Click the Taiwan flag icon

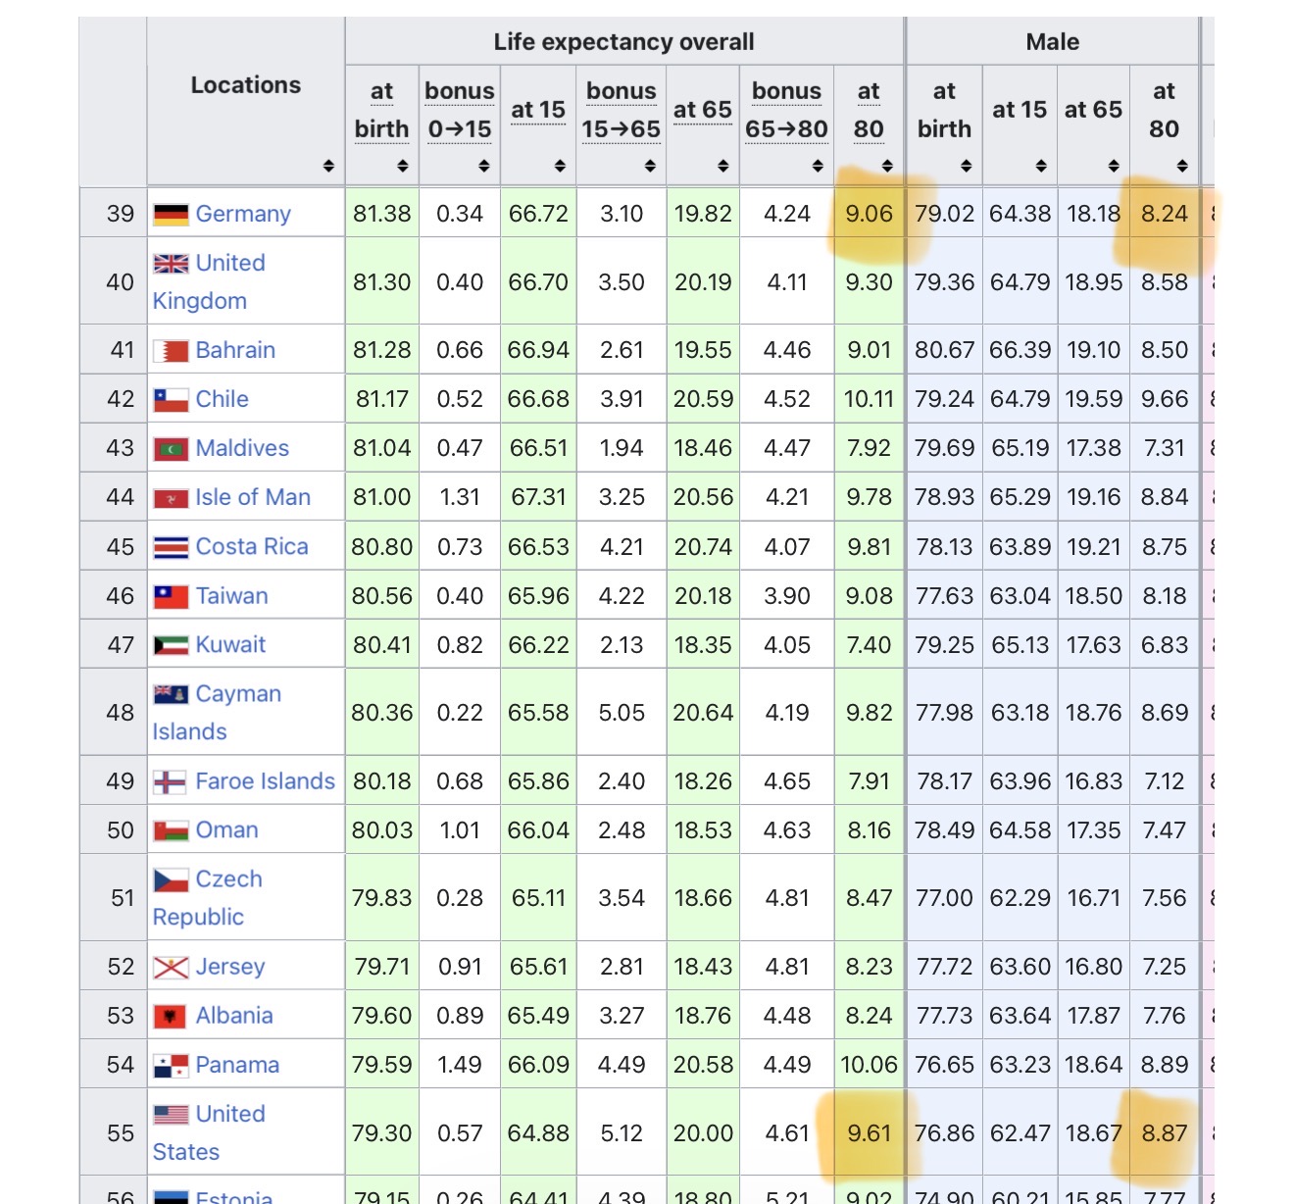coord(171,596)
